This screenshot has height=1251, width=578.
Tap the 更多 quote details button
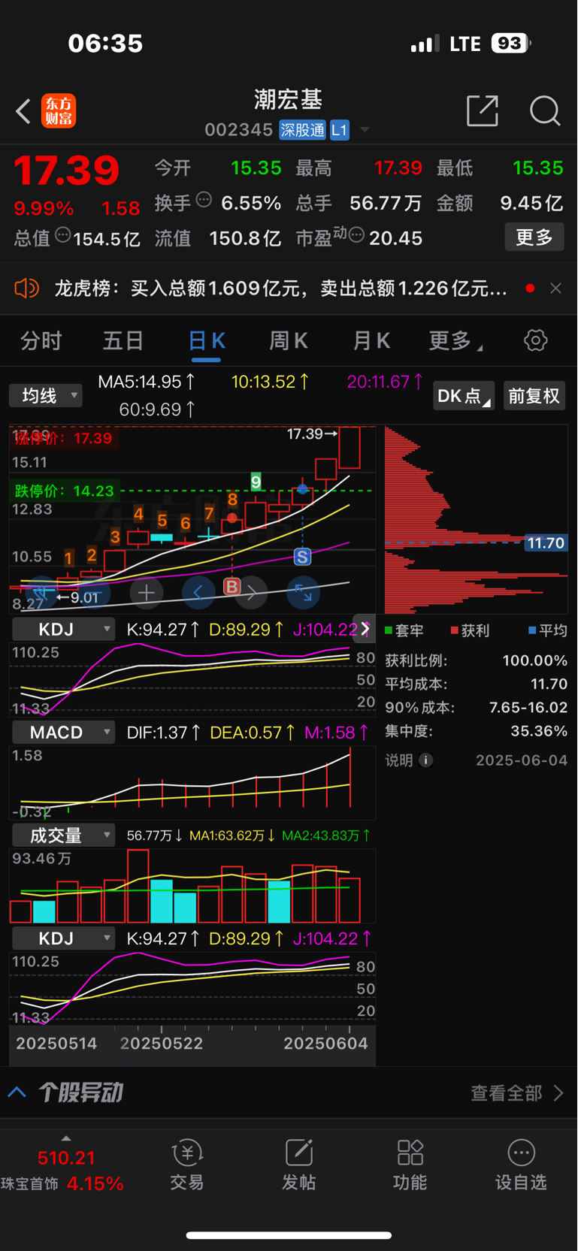click(x=534, y=237)
